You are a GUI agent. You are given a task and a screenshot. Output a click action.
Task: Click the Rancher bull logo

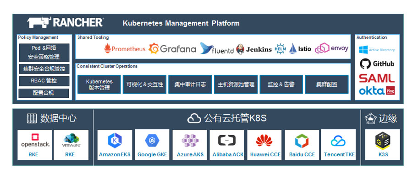click(39, 22)
